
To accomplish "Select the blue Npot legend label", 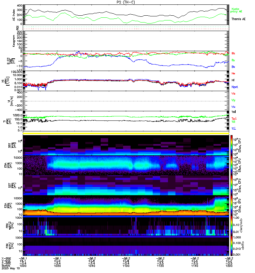I will click(x=235, y=87).
